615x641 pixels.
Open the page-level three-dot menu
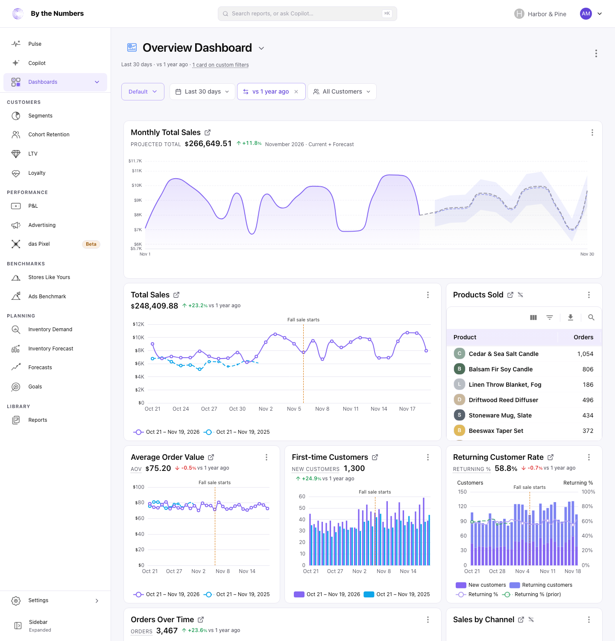pos(596,53)
